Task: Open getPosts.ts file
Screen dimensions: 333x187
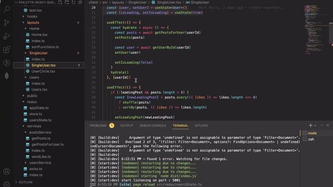Action: [x=41, y=138]
